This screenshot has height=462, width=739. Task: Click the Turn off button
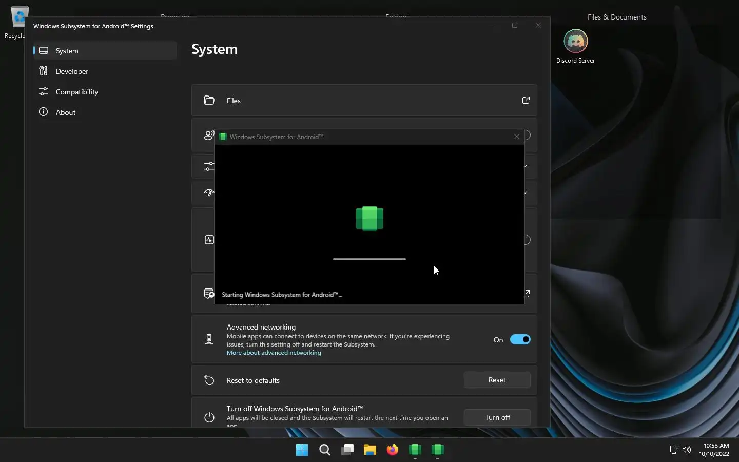click(x=497, y=417)
